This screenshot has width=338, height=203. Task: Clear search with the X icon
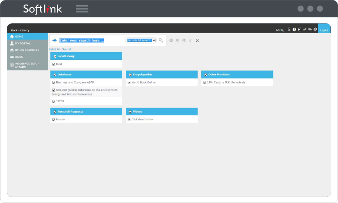197,40
